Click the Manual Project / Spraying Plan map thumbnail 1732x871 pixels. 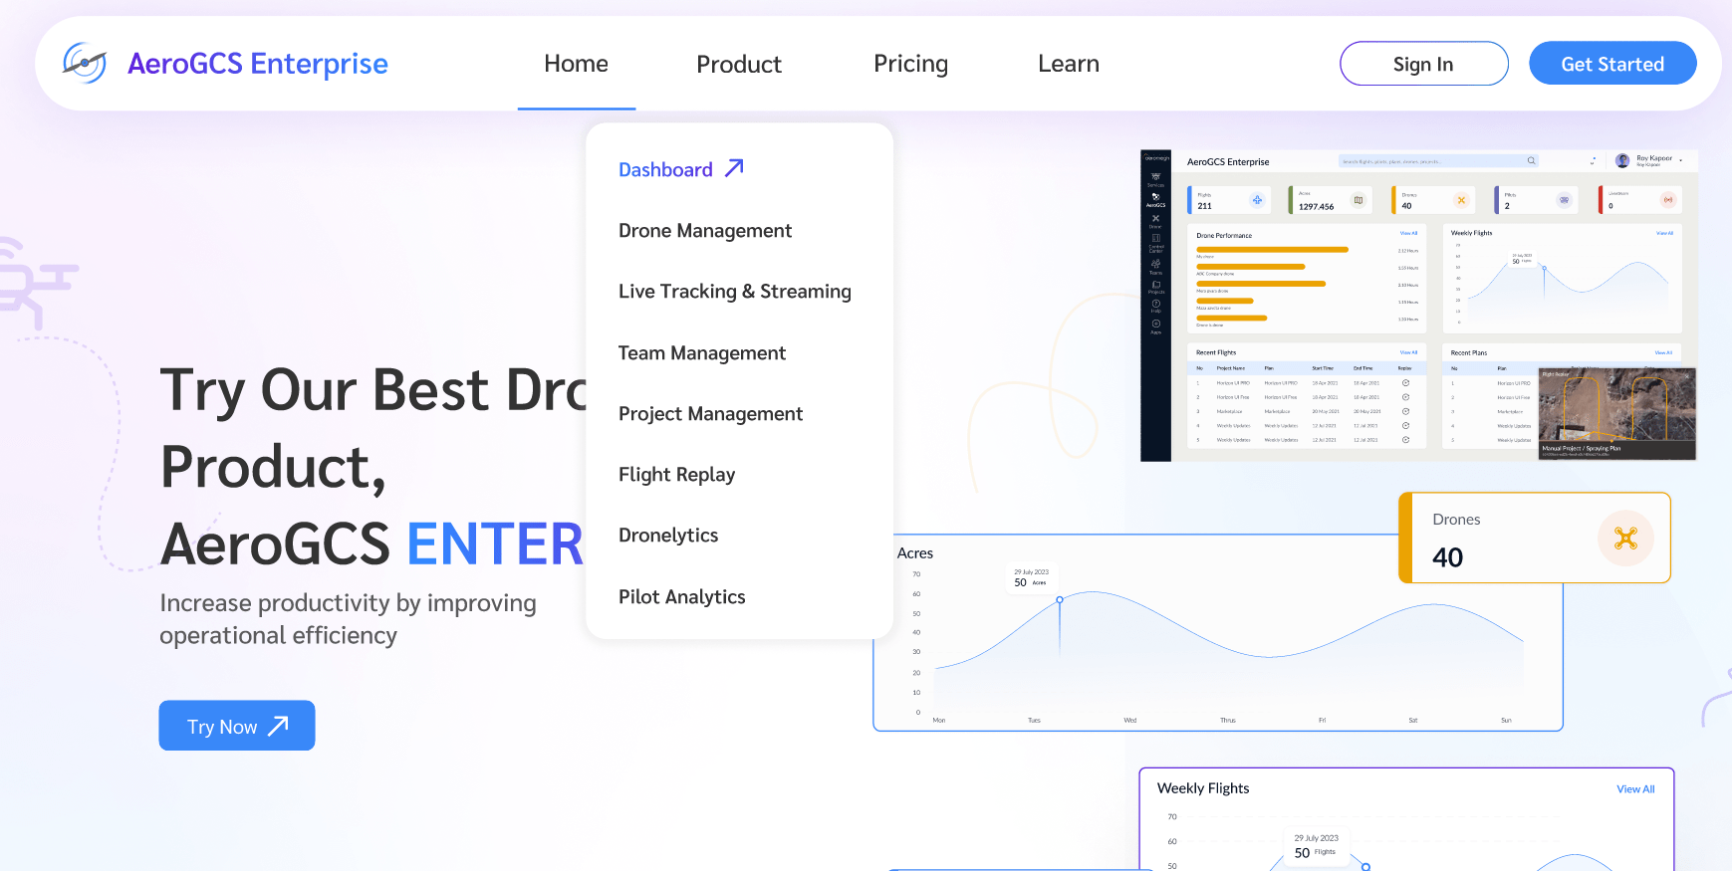tap(1617, 414)
